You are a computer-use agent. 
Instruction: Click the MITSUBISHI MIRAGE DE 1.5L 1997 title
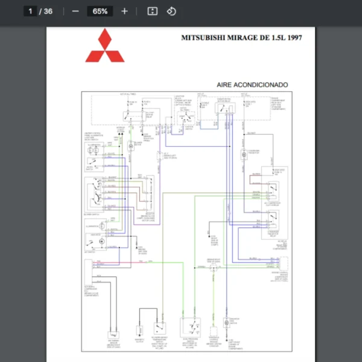click(x=241, y=37)
